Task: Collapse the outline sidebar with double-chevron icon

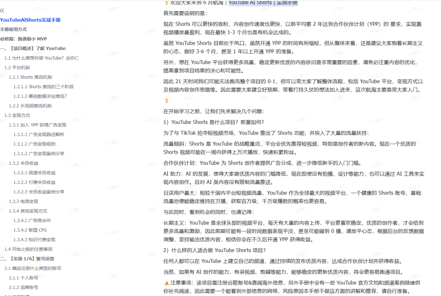Action: [2, 10]
